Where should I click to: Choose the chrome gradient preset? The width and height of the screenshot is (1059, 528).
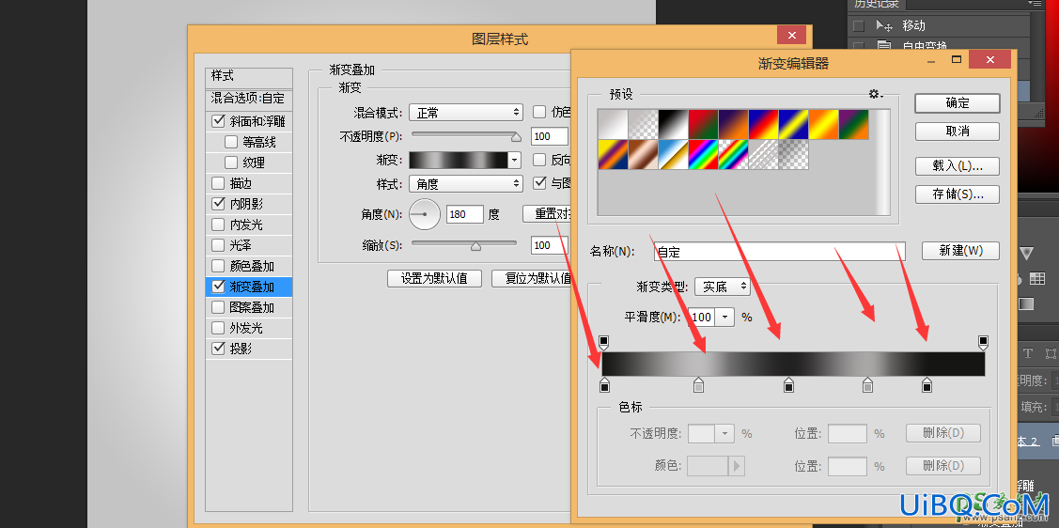(x=674, y=155)
